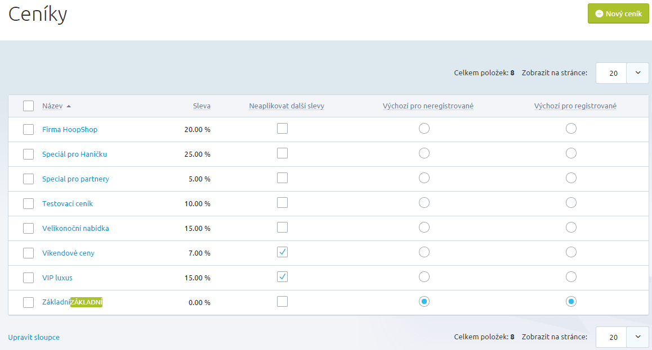Click the green ZÁKLADNÍ badge
The image size is (652, 350).
coord(86,302)
